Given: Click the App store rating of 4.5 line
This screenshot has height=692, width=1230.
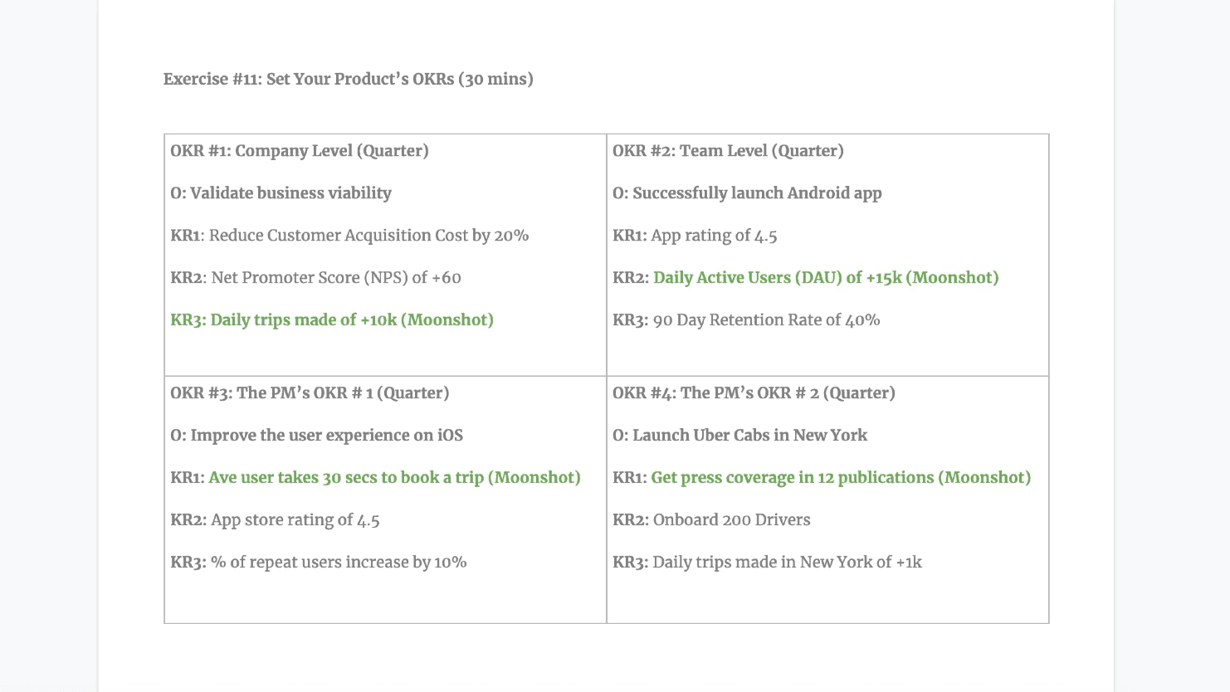Looking at the screenshot, I should (275, 520).
